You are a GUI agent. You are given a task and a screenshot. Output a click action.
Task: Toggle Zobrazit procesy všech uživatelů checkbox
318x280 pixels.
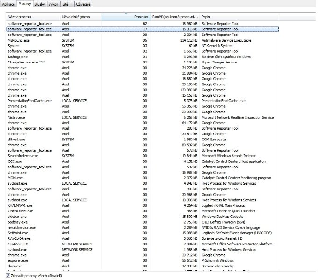pyautogui.click(x=8, y=275)
